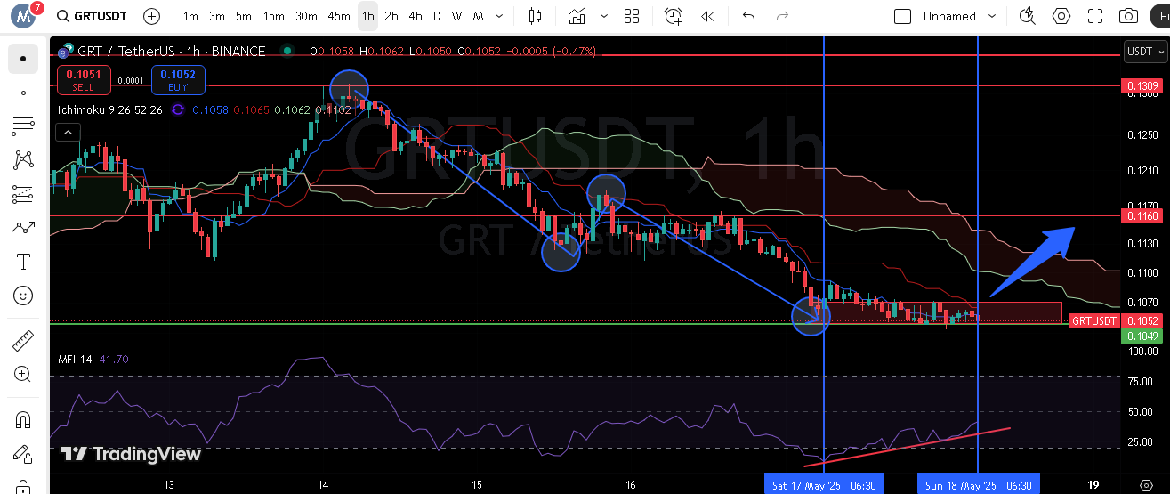Switch to the weekly W timeframe
Image resolution: width=1170 pixels, height=494 pixels.
click(x=456, y=16)
